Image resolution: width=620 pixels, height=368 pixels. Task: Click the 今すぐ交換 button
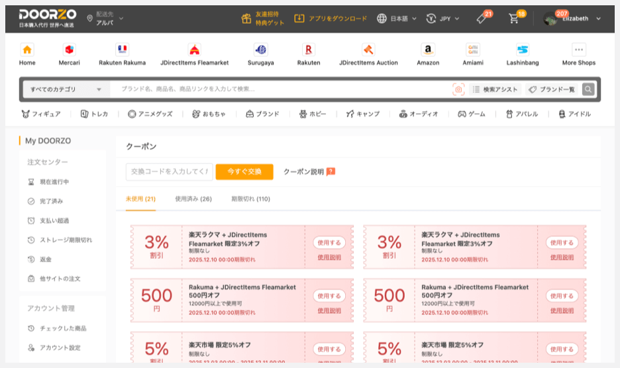click(x=244, y=171)
